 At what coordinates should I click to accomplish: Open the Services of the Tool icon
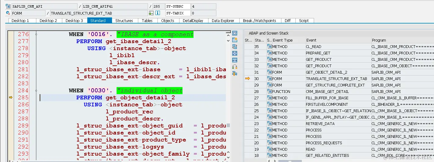(x=235, y=74)
